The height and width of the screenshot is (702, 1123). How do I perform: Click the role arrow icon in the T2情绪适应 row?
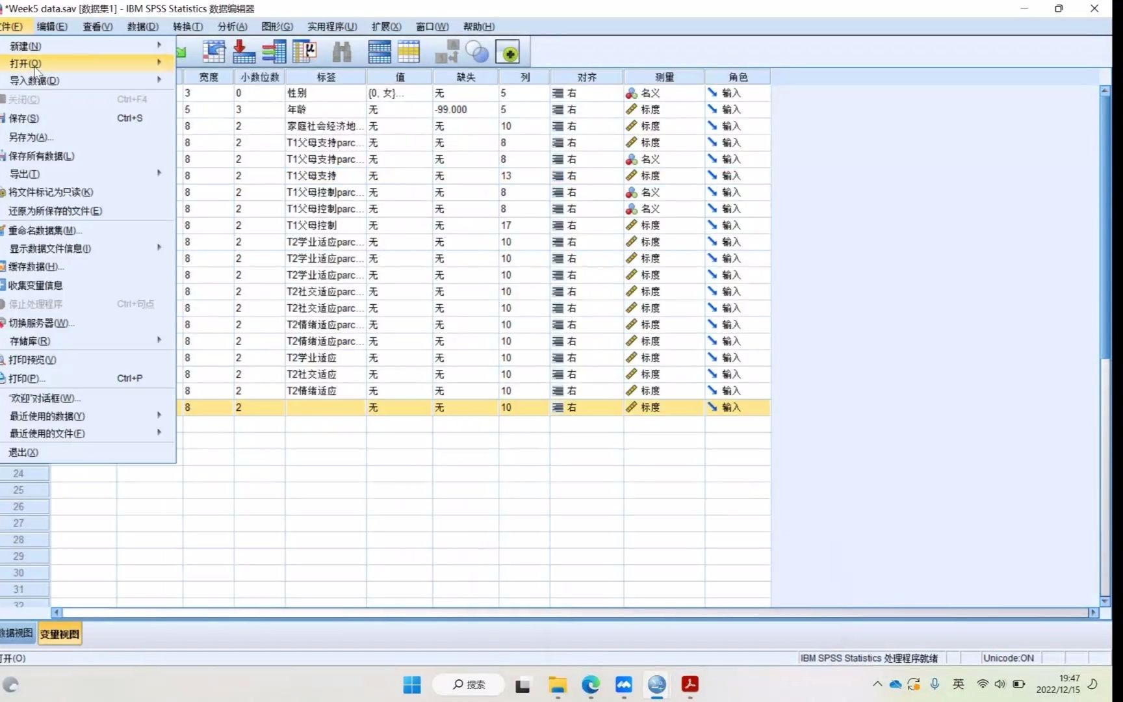[x=712, y=390]
